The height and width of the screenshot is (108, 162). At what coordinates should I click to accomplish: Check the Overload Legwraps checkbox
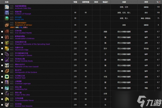tap(2, 82)
